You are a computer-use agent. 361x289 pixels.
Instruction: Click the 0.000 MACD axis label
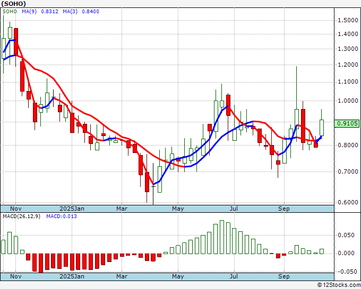pos(346,253)
